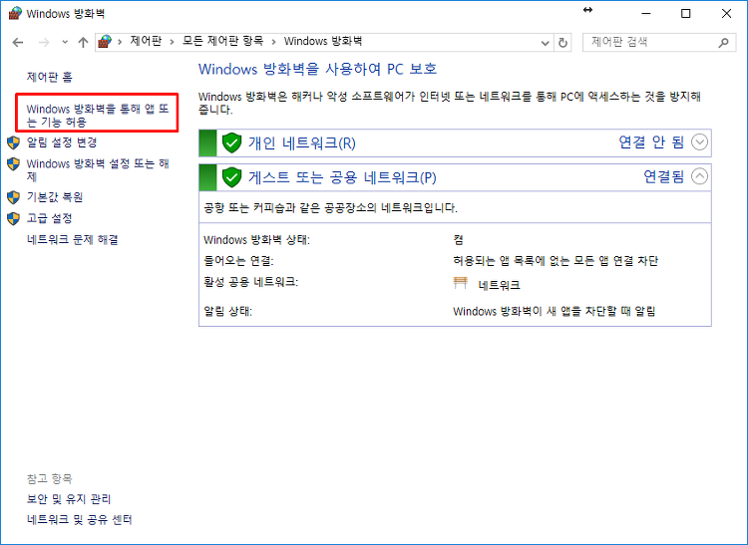This screenshot has height=545, width=748.
Task: Click the 게스트 또는 공용 네트워크(P) heading
Action: [x=342, y=177]
